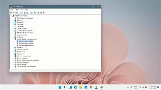Click the System devices folder icon
Image resolution: width=161 pixels, height=90 pixels.
15,64
